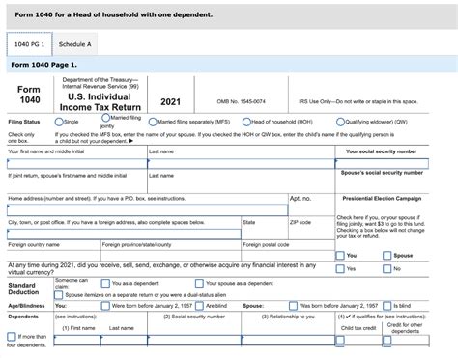
Task: Click the first name and middle initial field
Action: click(x=77, y=164)
